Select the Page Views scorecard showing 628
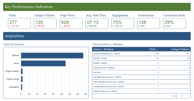Screen dimensions: 194x101 point(71,24)
